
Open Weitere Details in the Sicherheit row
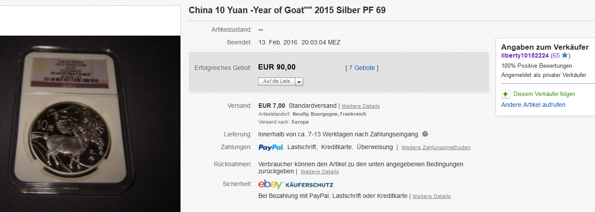[431, 196]
